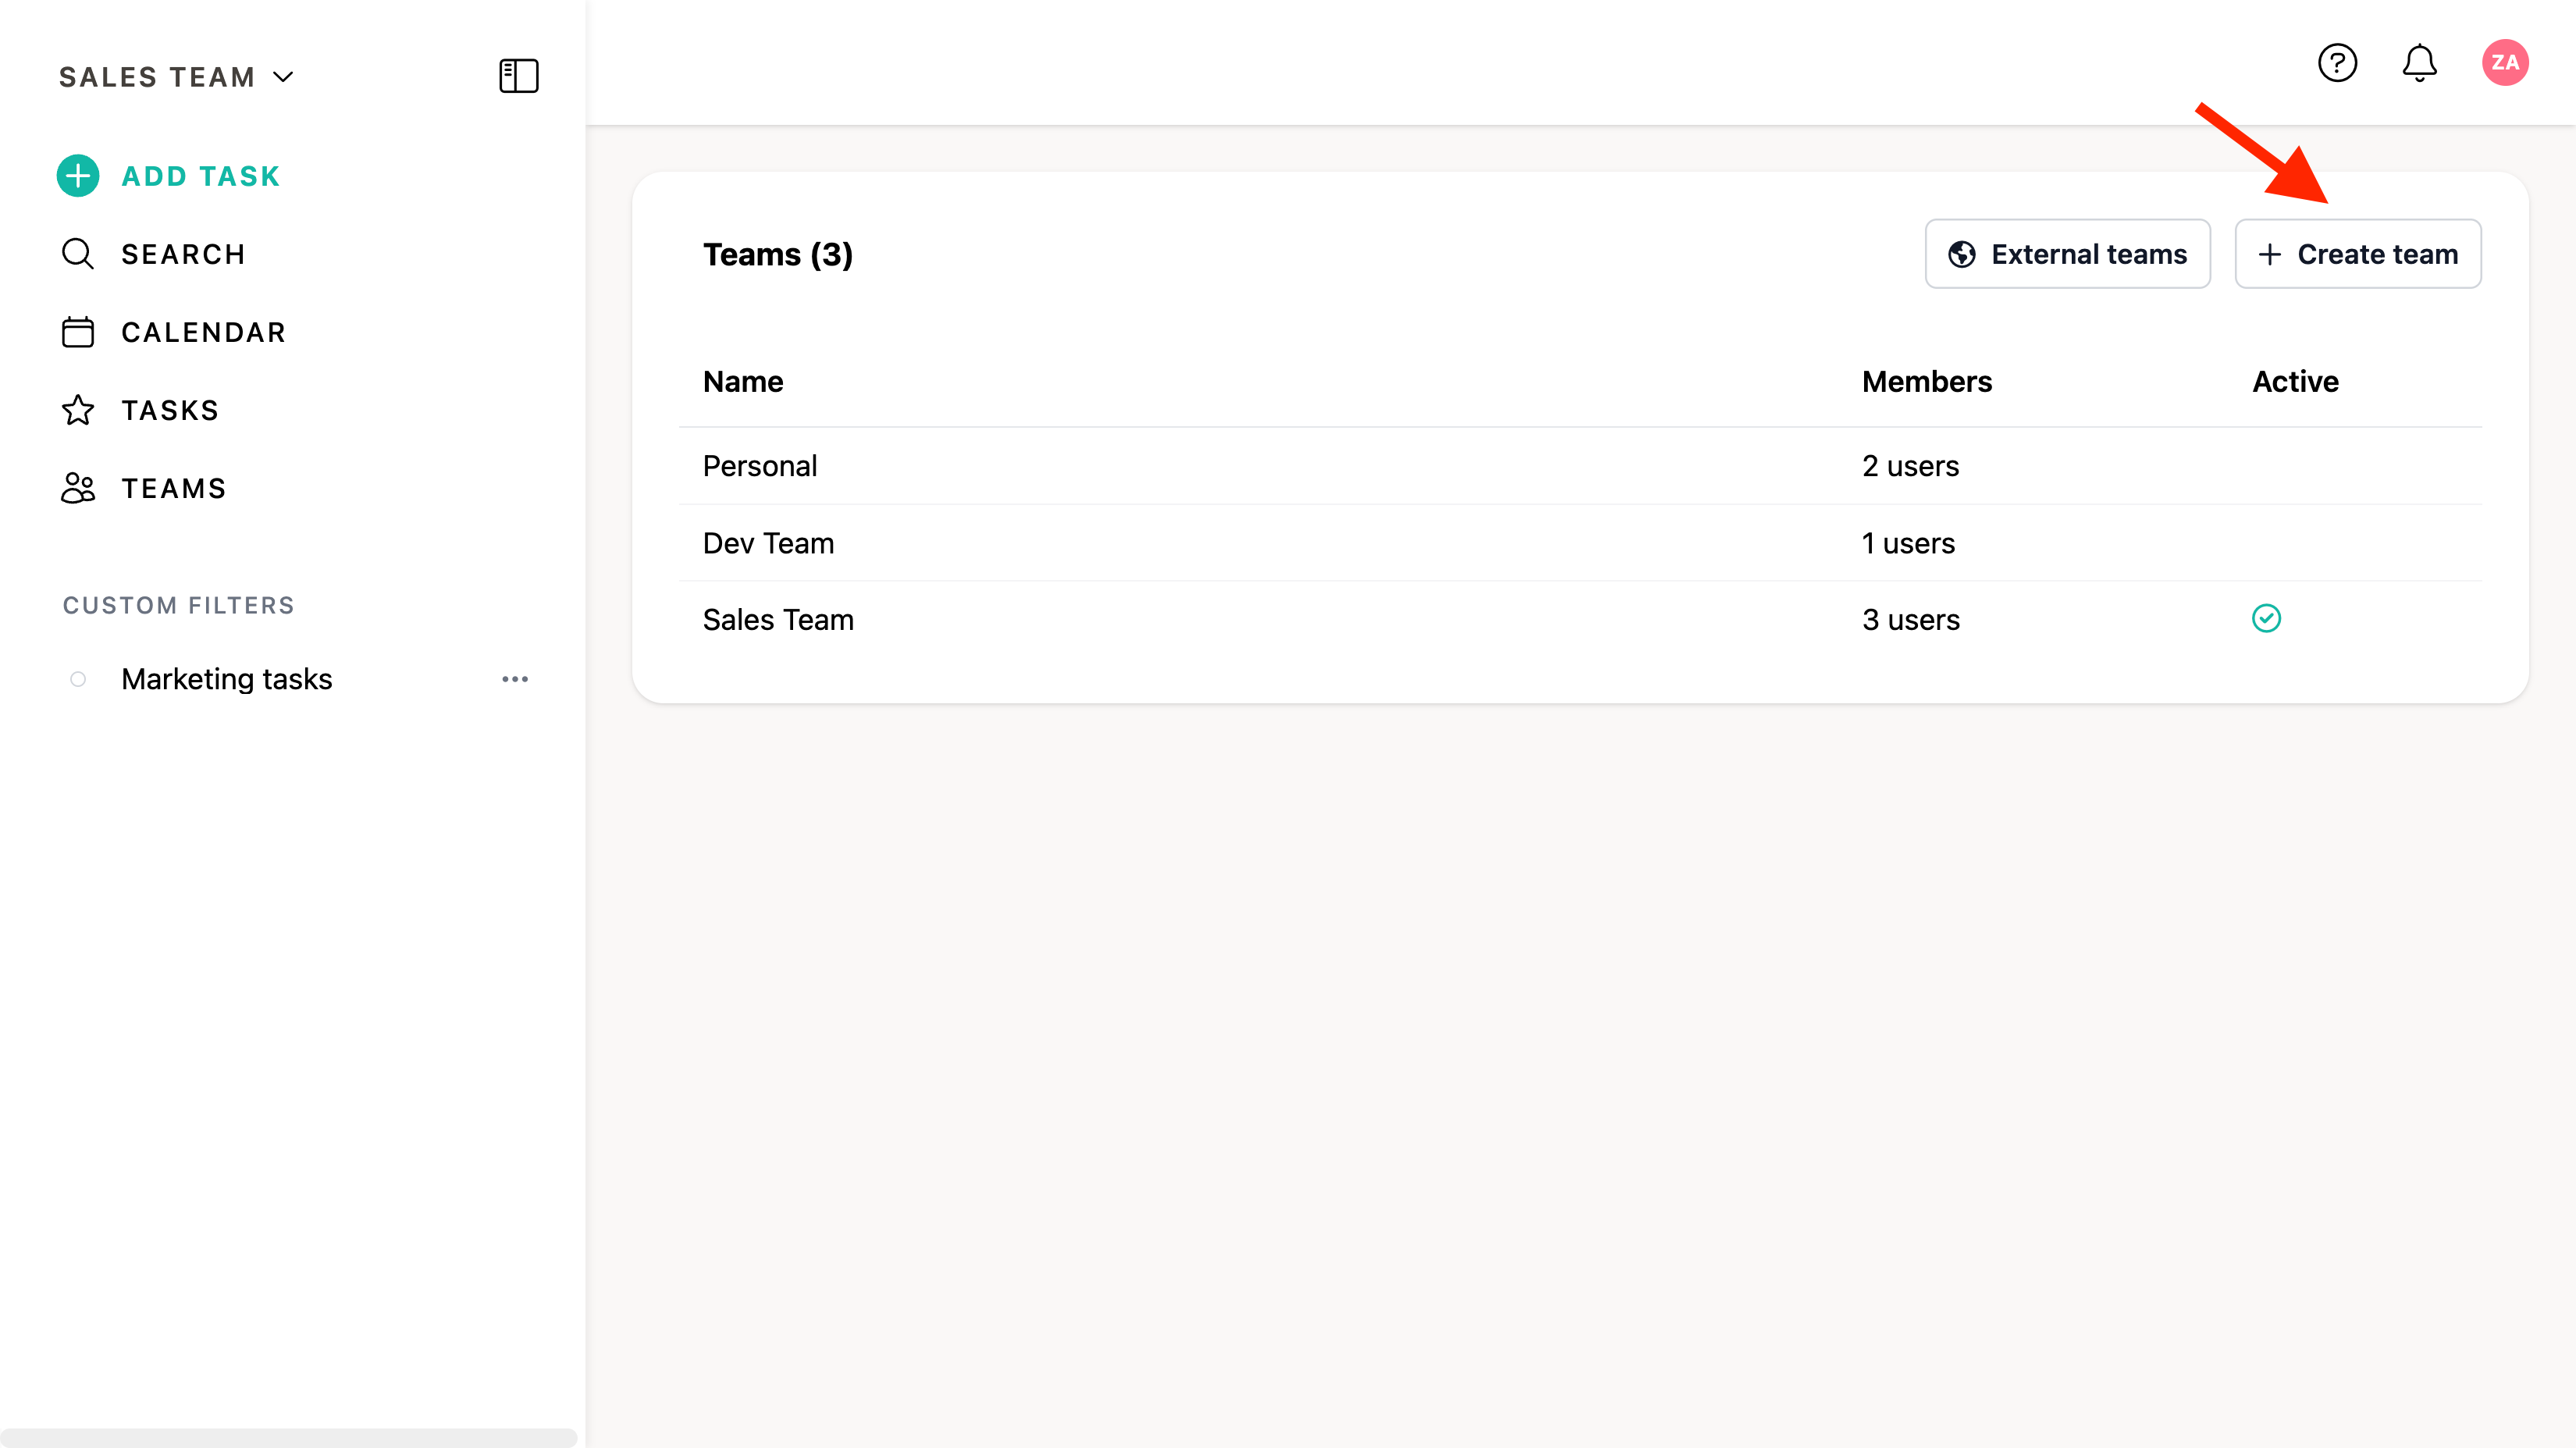The height and width of the screenshot is (1448, 2576).
Task: Open the Marketing tasks three-dot menu
Action: [515, 679]
